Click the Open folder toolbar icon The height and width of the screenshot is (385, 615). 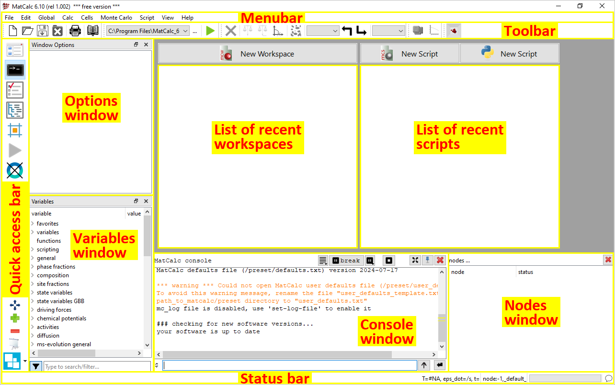point(28,31)
